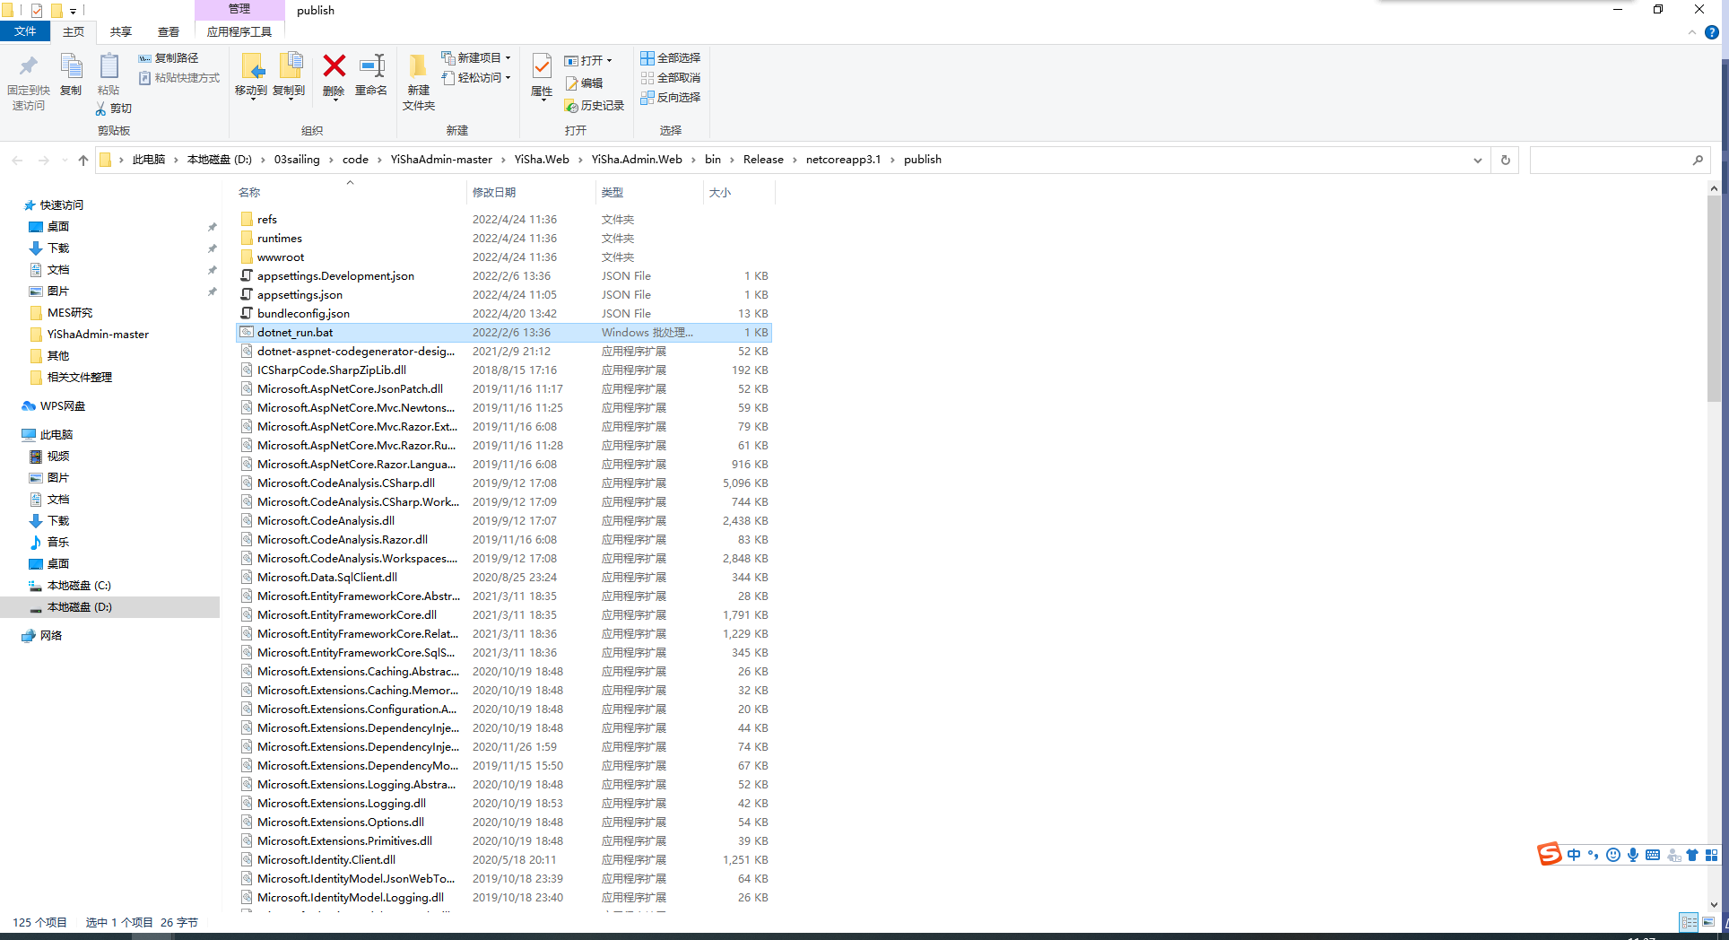Click the Cut scissors icon

[100, 109]
